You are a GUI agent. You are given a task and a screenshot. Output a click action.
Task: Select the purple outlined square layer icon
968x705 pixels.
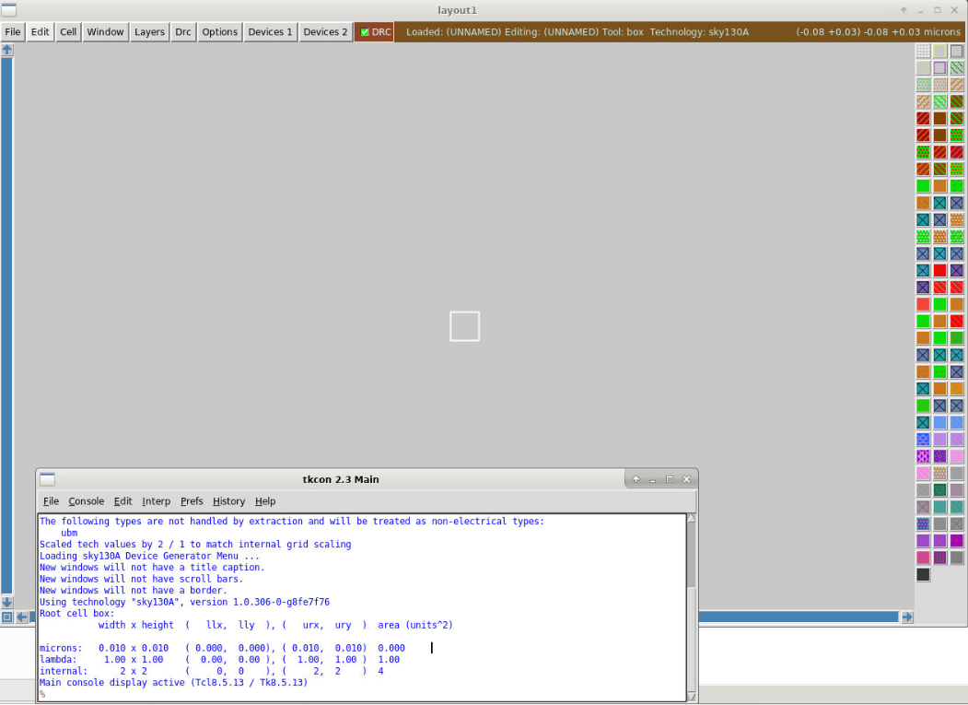point(939,67)
